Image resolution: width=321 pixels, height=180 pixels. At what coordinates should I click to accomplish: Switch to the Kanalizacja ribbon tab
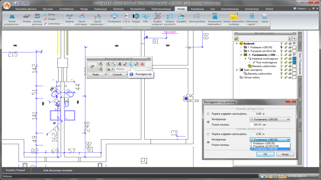pos(197,9)
